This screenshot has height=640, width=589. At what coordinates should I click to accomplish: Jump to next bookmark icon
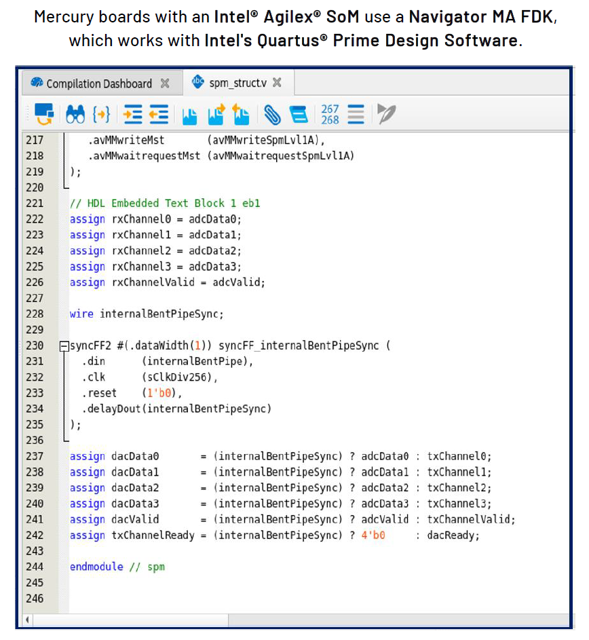(x=216, y=114)
